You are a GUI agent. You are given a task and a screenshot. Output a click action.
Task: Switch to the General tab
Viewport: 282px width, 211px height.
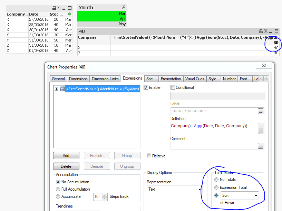click(58, 79)
